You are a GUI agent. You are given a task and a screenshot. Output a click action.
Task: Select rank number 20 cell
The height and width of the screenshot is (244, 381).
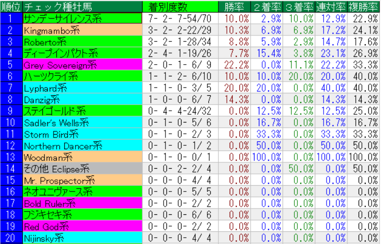click(11, 238)
